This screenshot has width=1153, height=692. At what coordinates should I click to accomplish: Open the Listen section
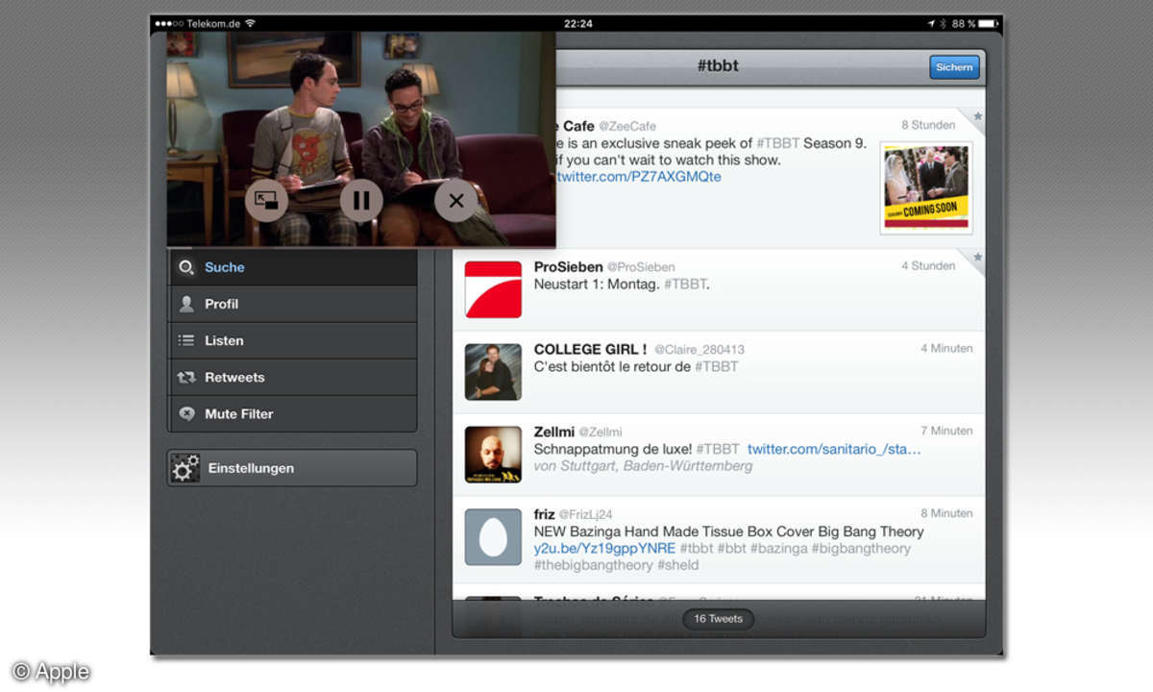[292, 340]
